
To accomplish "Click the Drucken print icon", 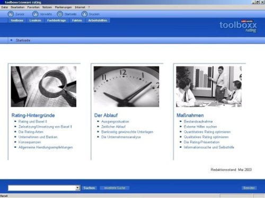I will tap(84, 14).
